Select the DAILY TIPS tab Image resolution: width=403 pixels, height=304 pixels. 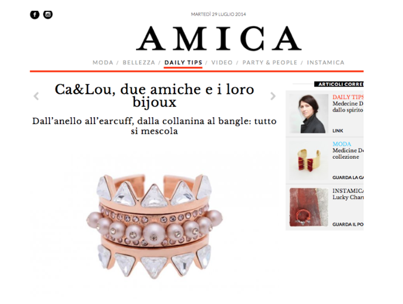click(x=183, y=63)
